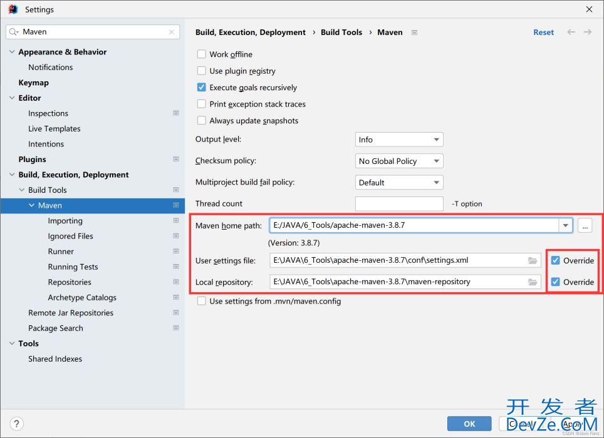Screen dimensions: 604x438
Task: Click project icon on Runner row
Action: [x=176, y=252]
